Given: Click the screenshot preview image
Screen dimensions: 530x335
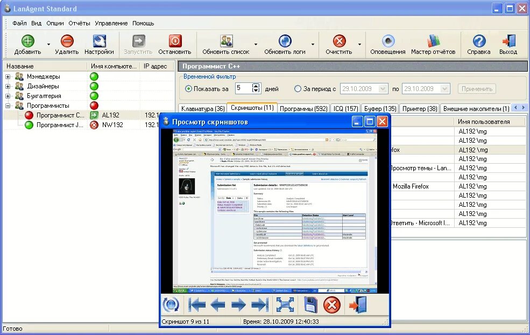Looking at the screenshot, I should (x=275, y=211).
